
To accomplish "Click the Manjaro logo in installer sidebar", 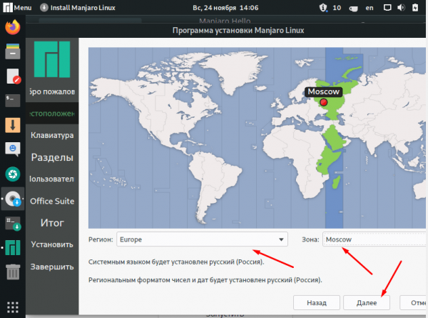I will (x=52, y=59).
